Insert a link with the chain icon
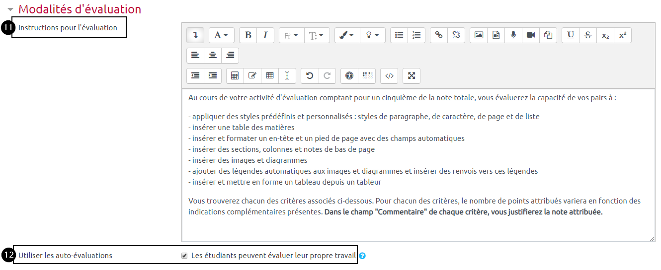Screen dimensions: 661x270 438,35
